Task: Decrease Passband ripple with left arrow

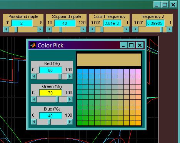Action: [x=6, y=29]
